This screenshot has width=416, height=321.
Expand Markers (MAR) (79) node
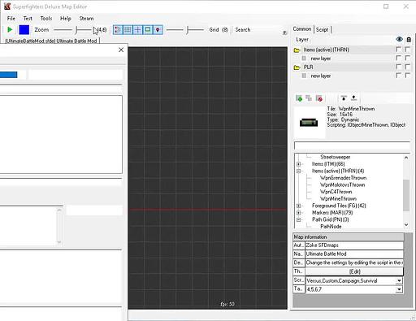pyautogui.click(x=298, y=213)
